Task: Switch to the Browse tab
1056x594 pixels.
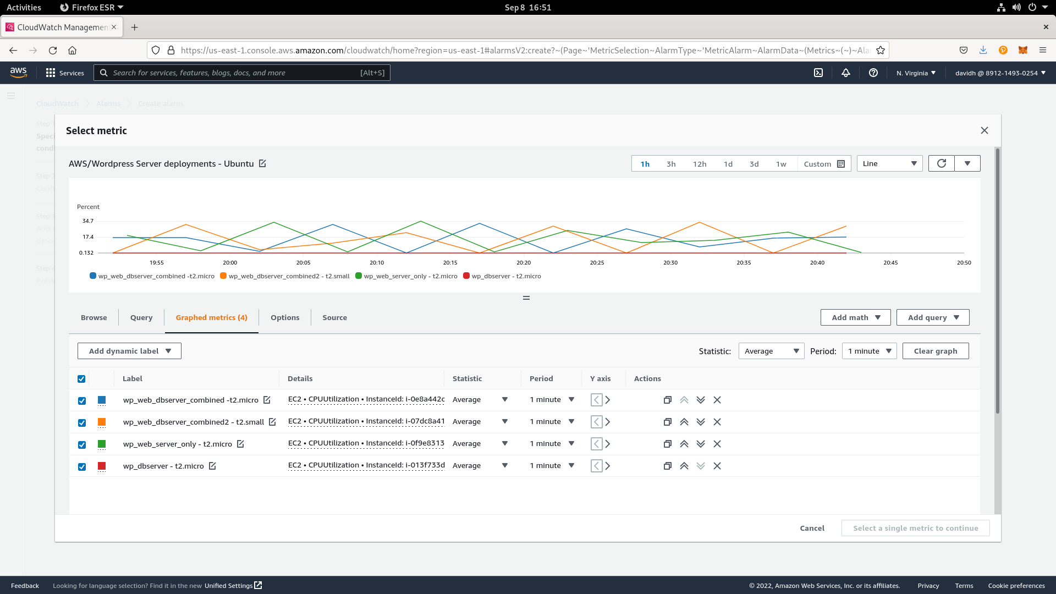Action: [x=94, y=317]
